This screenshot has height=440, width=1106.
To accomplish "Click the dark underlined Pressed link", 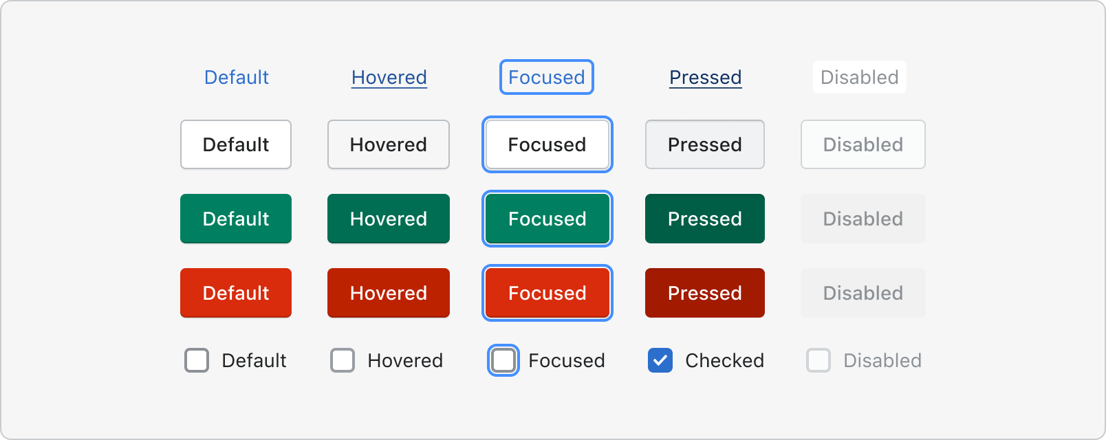I will (706, 77).
